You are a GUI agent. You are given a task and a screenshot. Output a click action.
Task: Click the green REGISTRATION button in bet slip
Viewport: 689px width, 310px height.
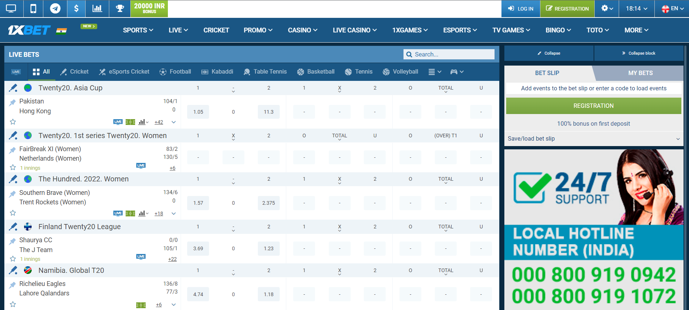tap(594, 106)
